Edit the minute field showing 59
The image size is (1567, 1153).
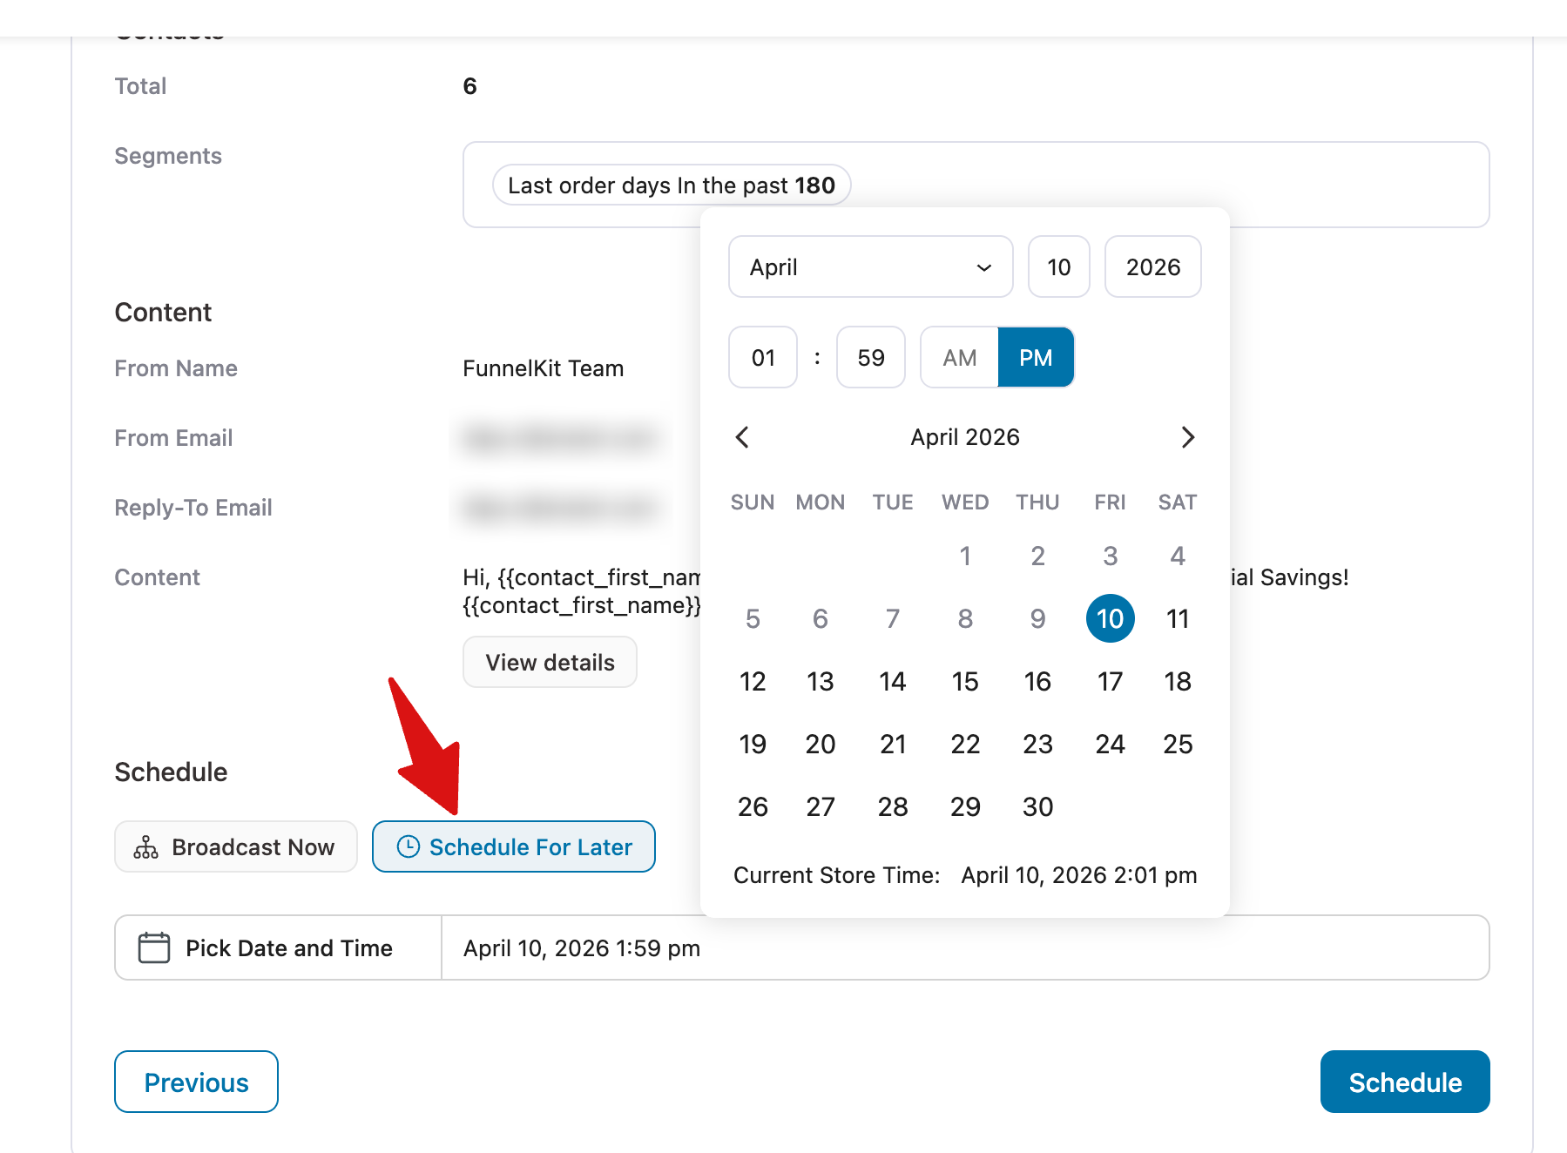click(870, 357)
